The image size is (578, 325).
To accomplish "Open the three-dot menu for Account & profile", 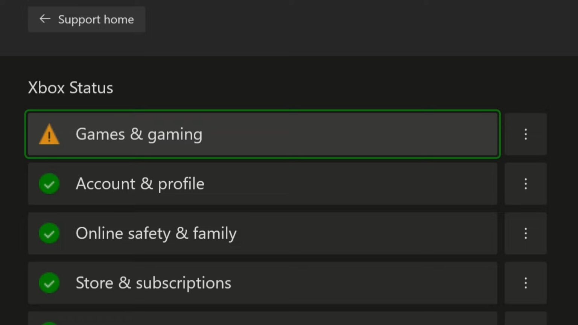I will (x=525, y=184).
